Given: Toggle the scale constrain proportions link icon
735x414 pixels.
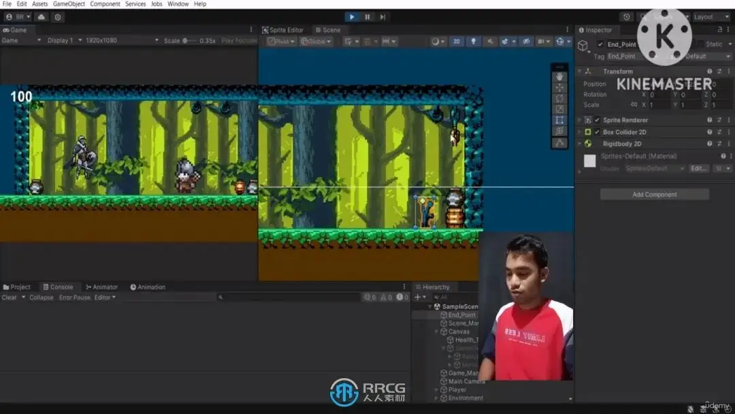Looking at the screenshot, I should pos(634,105).
